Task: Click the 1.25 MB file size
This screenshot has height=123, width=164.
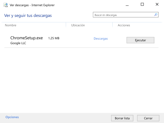Action: point(54,38)
